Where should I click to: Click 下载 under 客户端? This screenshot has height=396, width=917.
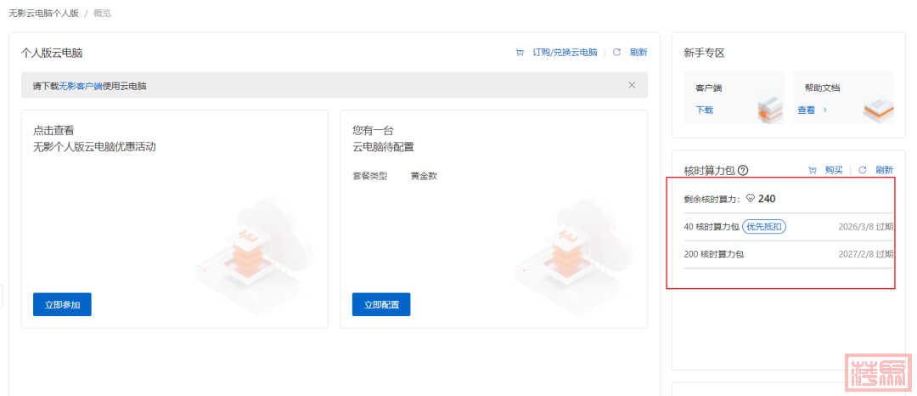705,110
